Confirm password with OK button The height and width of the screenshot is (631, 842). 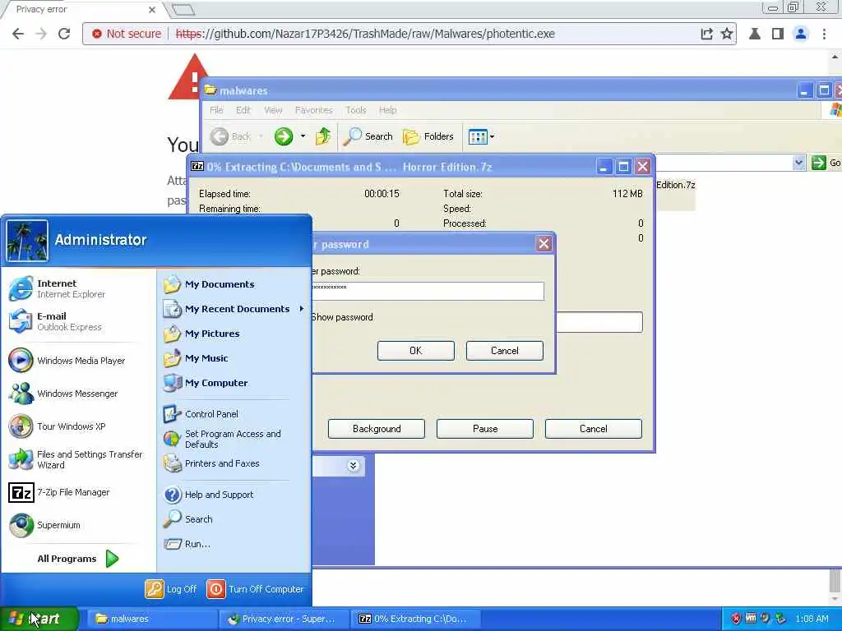[x=415, y=350]
